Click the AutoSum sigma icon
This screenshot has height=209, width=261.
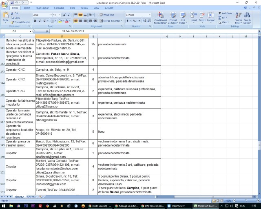point(220,13)
